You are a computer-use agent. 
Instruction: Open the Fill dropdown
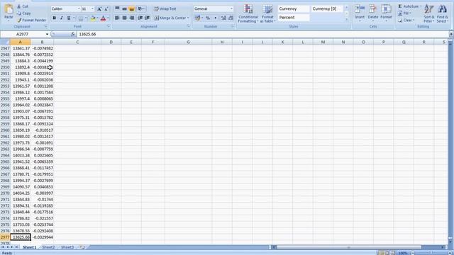[x=405, y=13]
